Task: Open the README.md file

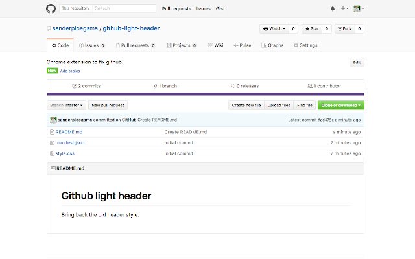Action: [x=69, y=132]
